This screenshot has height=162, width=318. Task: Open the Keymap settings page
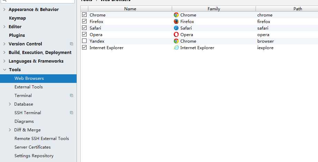click(x=18, y=18)
